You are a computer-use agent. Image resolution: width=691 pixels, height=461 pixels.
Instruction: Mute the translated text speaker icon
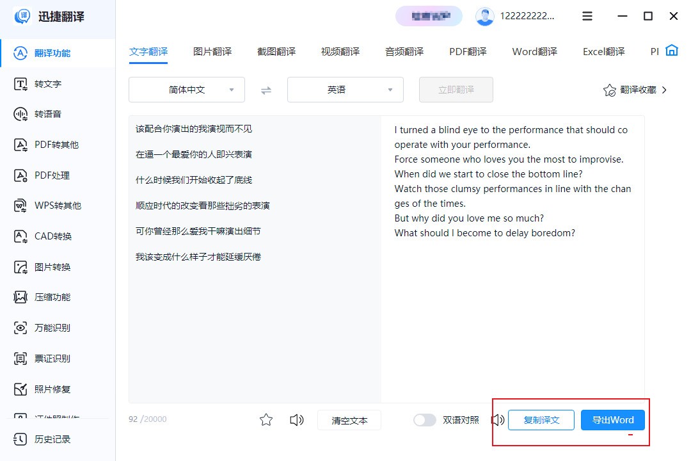498,420
